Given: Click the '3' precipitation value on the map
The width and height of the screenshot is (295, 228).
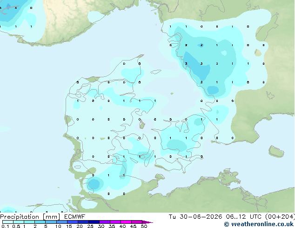Looking at the screenshot, I should click(186, 64).
